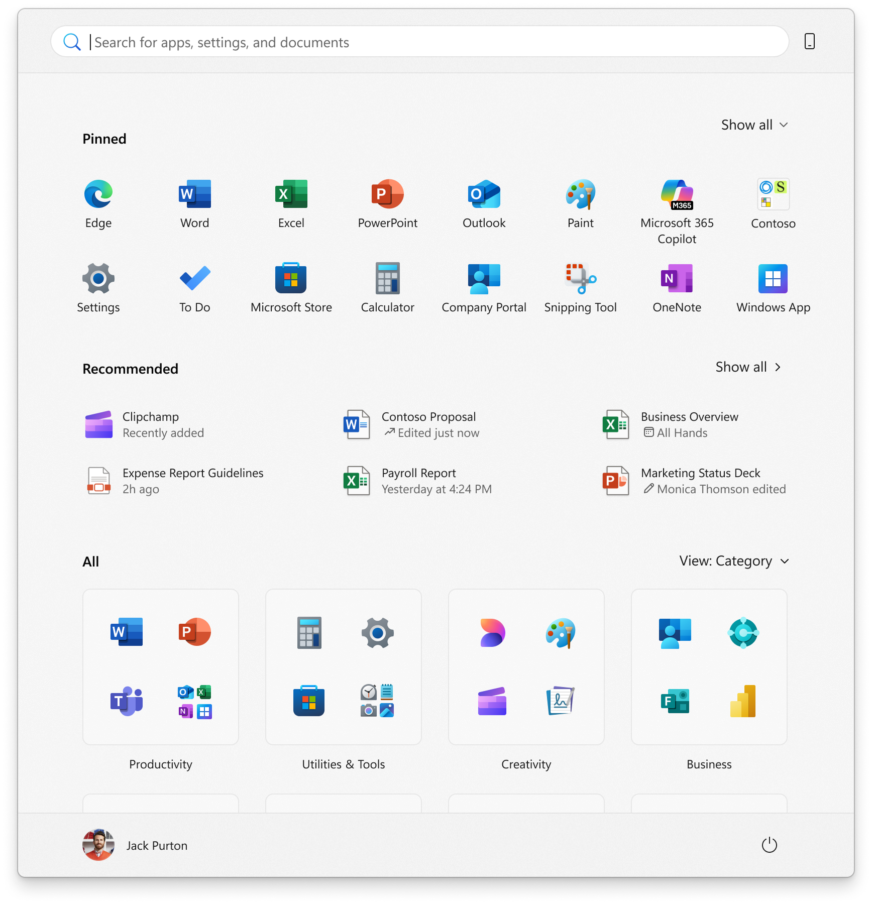This screenshot has height=904, width=872.
Task: Open the Whiteboard app in Creativity
Action: tap(561, 701)
